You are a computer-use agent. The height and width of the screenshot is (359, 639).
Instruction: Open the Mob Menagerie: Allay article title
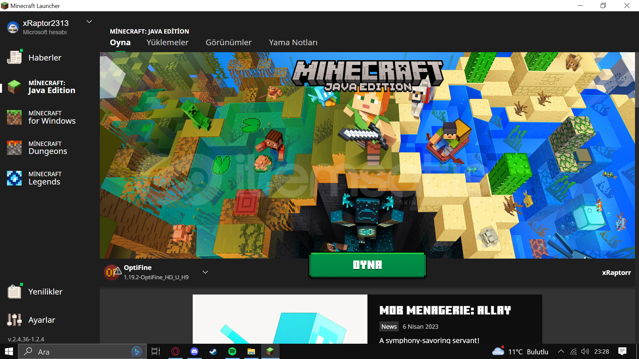tap(445, 310)
